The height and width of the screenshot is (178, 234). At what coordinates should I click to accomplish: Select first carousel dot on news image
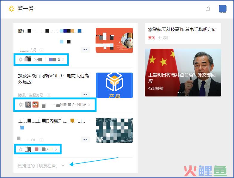pos(178,92)
